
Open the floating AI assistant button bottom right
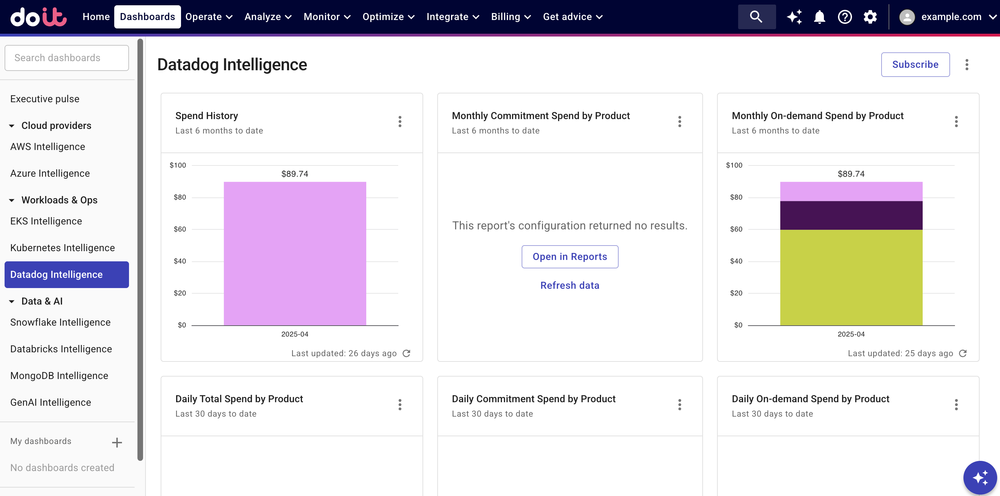point(980,477)
